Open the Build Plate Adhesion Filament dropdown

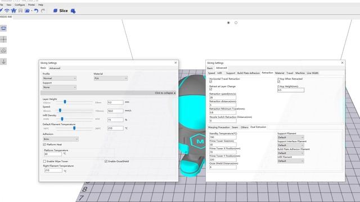coord(291,153)
